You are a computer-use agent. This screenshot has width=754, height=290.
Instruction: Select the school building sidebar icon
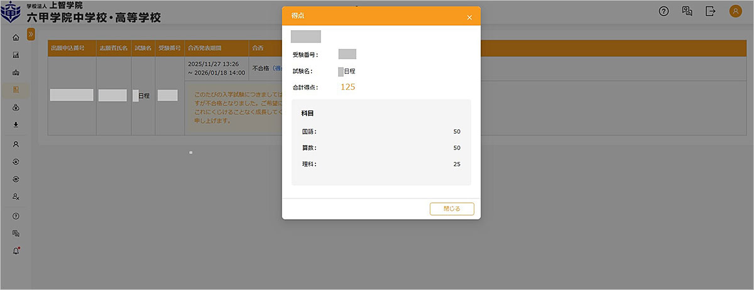[x=16, y=73]
